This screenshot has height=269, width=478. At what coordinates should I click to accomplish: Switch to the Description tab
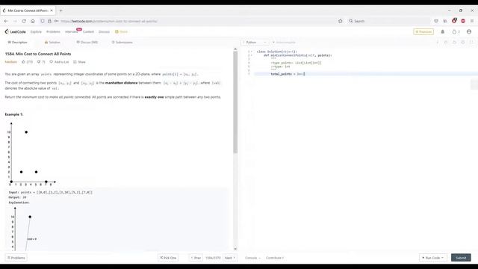point(17,43)
